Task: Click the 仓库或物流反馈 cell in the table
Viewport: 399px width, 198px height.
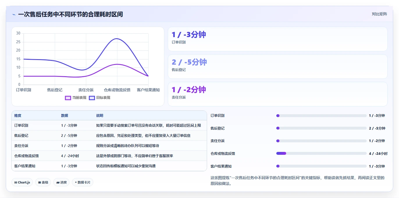Action: pos(26,156)
